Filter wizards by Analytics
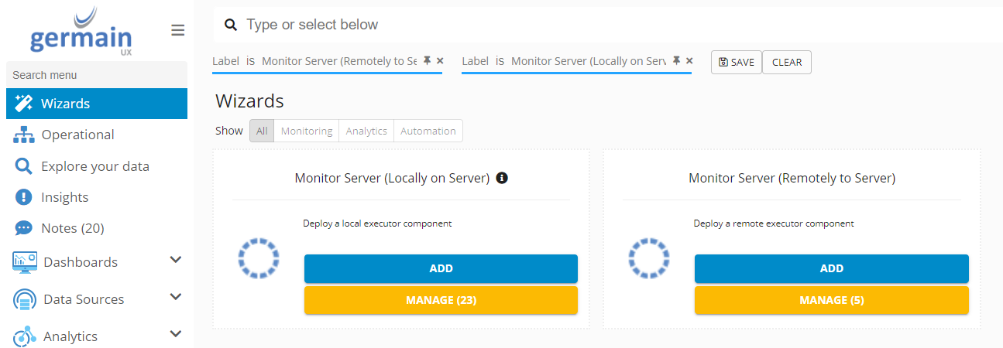Image resolution: width=1003 pixels, height=348 pixels. click(x=366, y=131)
